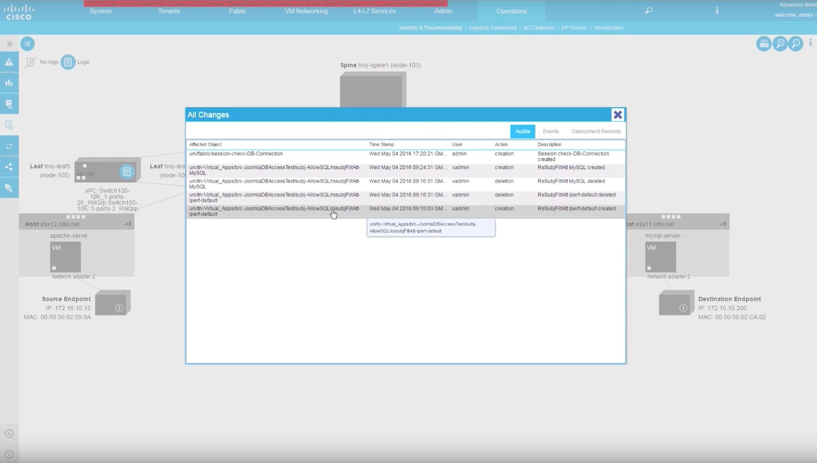Screen dimensions: 817x463
Task: Open the Tenants menu
Action: (169, 11)
